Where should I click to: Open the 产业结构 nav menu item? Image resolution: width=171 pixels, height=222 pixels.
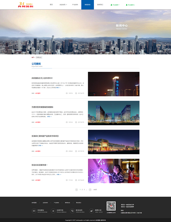pos(75,5)
